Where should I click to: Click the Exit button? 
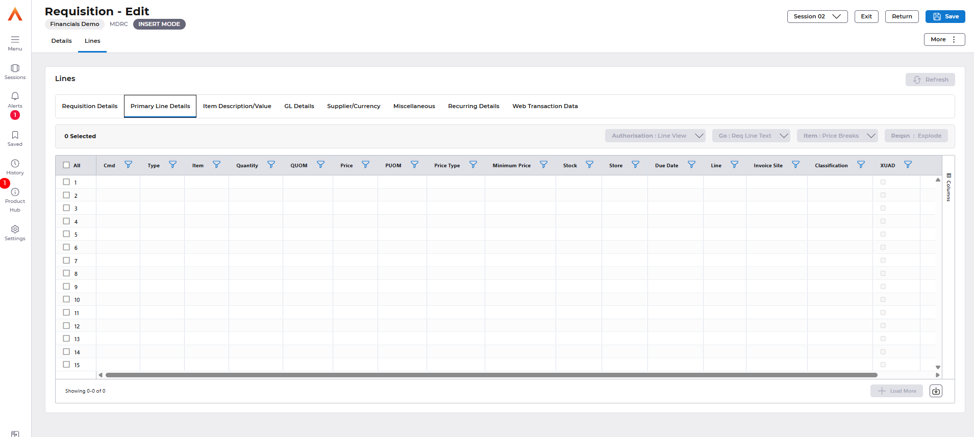click(866, 16)
